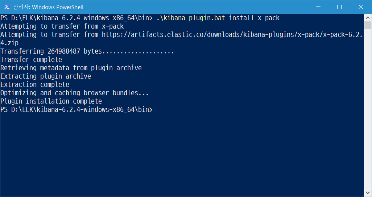
Task: Click the 'install x-pack' argument text
Action: (x=254, y=18)
